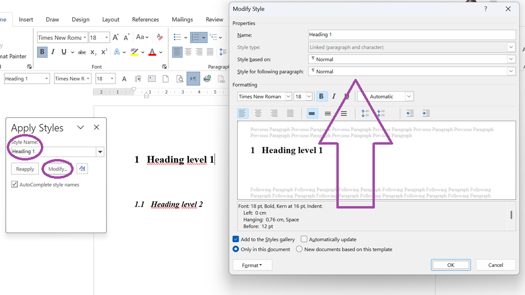This screenshot has height=295, width=525.
Task: Open Style Inspector icon in Apply Styles
Action: [x=82, y=169]
